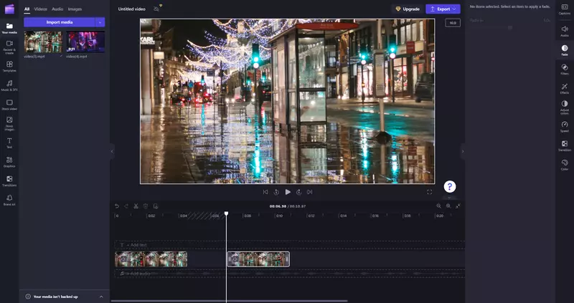574x303 pixels.
Task: Expand the media backup notice chevron
Action: [100, 296]
